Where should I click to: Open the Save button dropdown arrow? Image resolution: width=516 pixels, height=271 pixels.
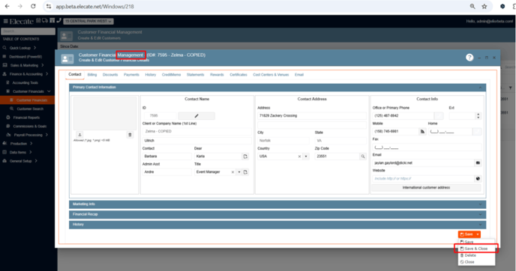point(478,234)
